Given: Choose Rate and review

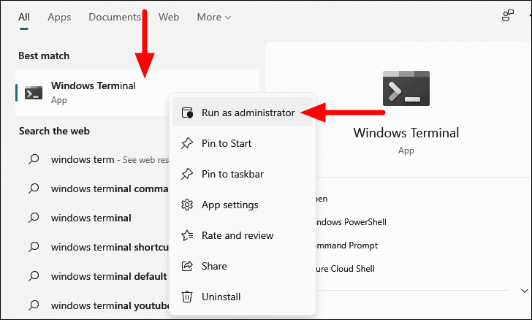Looking at the screenshot, I should point(243,235).
